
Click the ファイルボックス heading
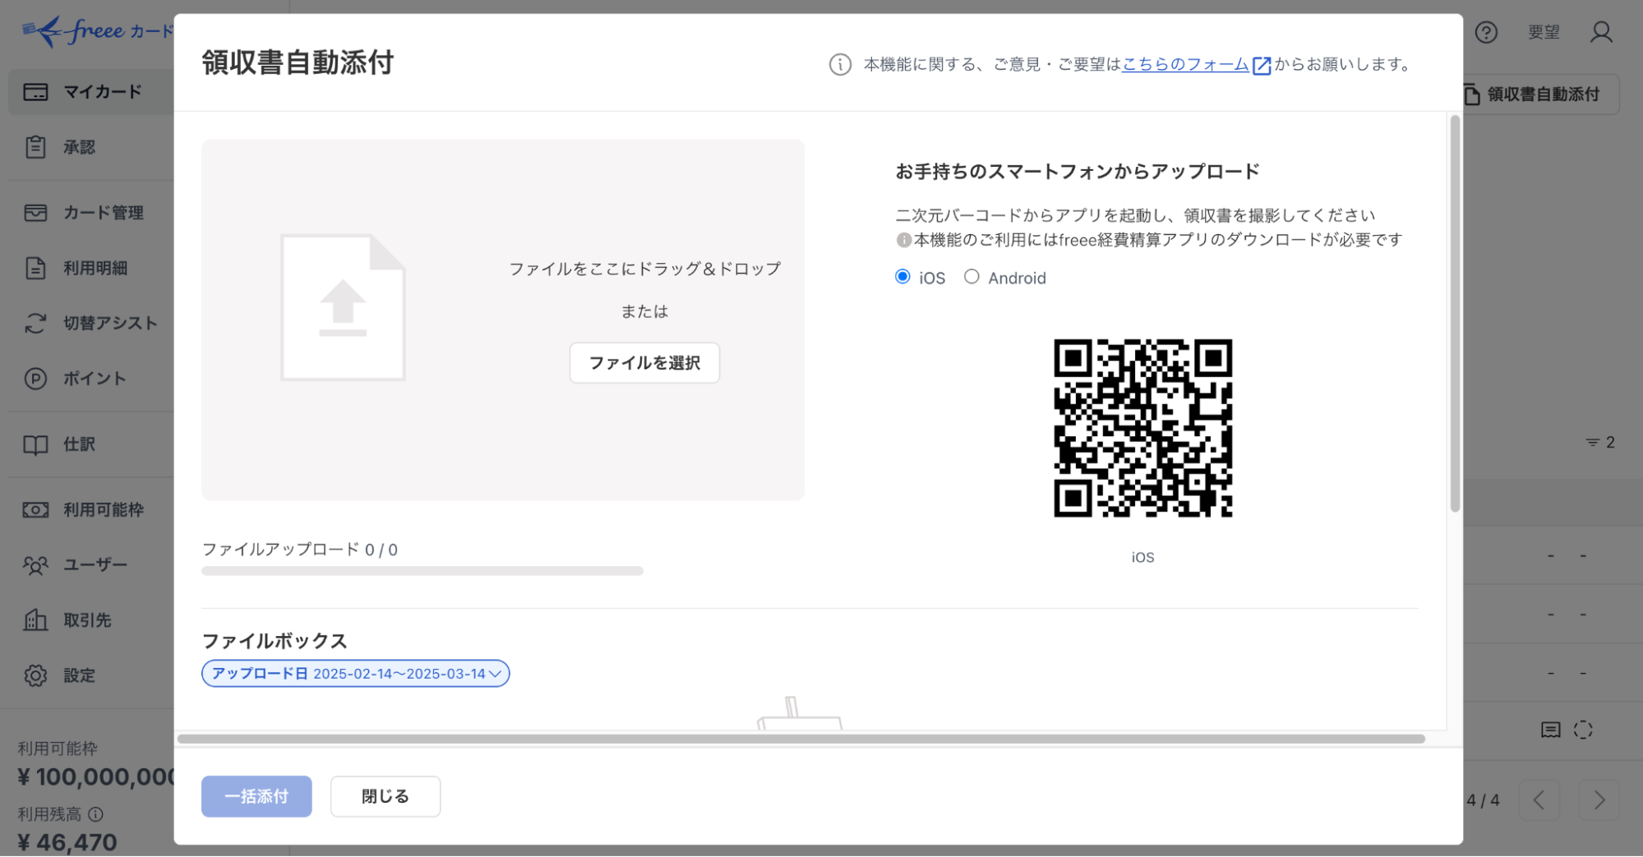(x=275, y=641)
